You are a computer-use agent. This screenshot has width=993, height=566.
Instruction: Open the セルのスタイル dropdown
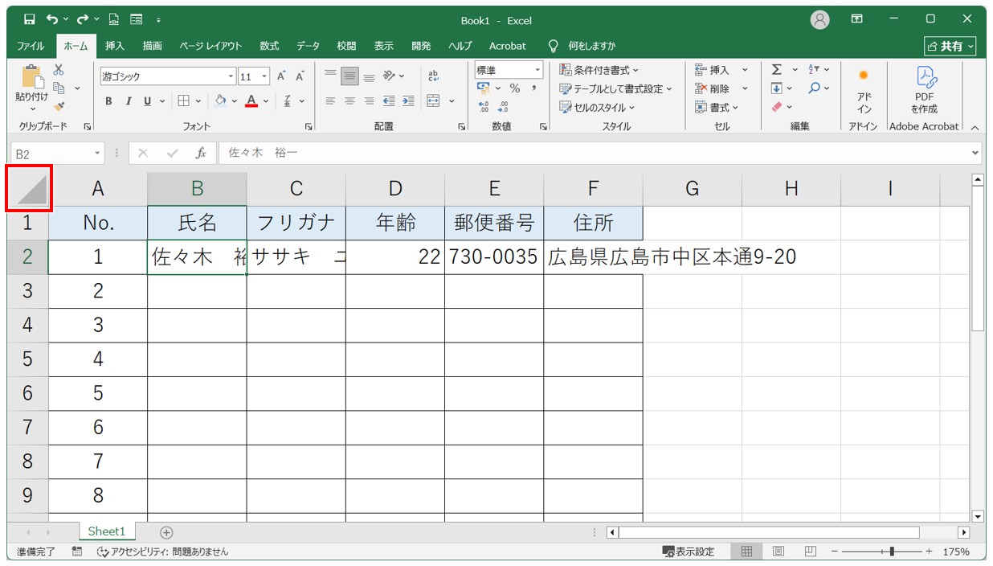point(597,107)
